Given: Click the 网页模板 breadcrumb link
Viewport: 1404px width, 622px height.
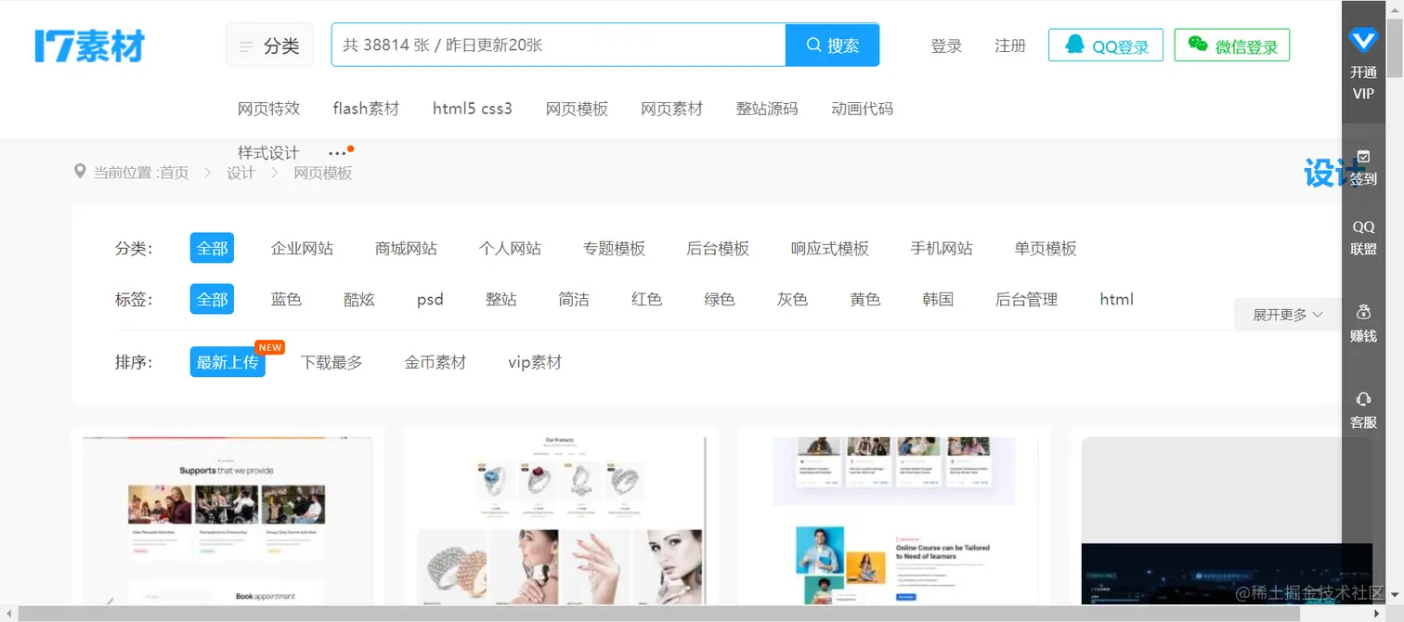Looking at the screenshot, I should pos(323,173).
